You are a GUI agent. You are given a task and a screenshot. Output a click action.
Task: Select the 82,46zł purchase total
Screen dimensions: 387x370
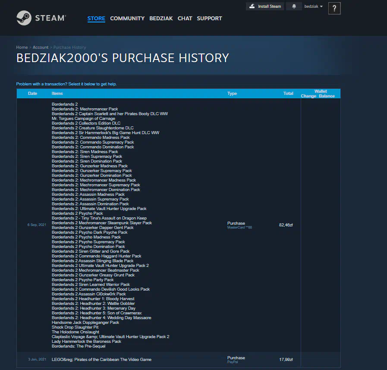click(x=286, y=225)
